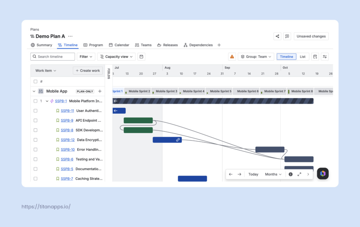Open the Releases tab
Screen dimensions: 360x227
pyautogui.click(x=167, y=45)
